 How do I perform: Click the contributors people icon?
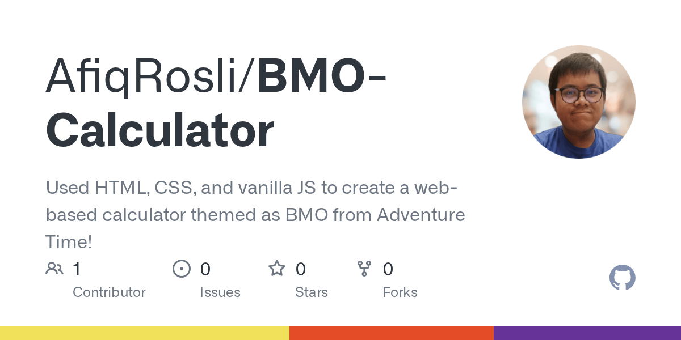[x=54, y=269]
